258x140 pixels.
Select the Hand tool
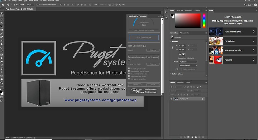click(2, 79)
